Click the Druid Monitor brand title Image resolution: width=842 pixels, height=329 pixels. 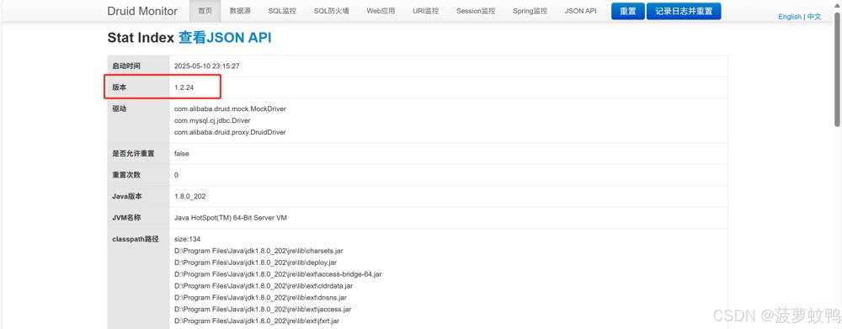[x=142, y=11]
